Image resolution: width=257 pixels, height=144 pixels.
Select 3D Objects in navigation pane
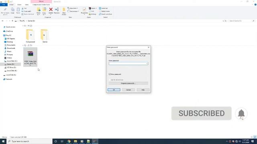tap(11, 39)
